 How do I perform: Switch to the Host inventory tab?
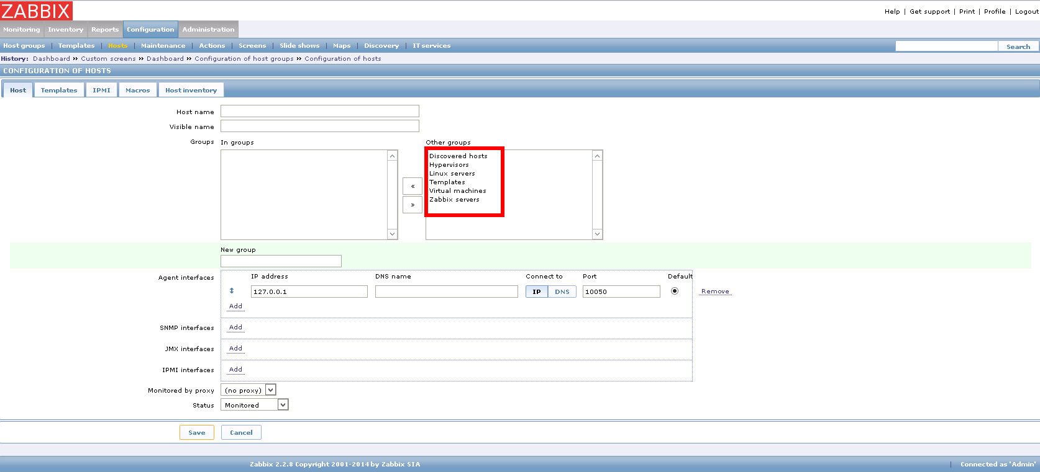click(x=191, y=90)
